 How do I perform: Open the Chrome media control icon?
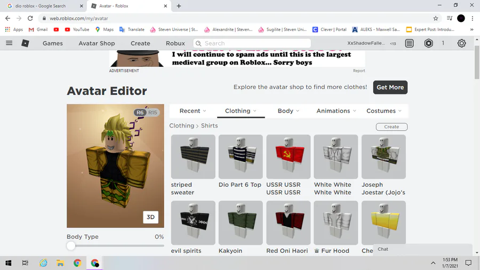(x=450, y=18)
